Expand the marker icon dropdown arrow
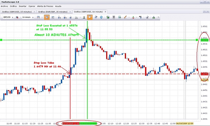This screenshot has height=126, width=210. tap(137, 17)
